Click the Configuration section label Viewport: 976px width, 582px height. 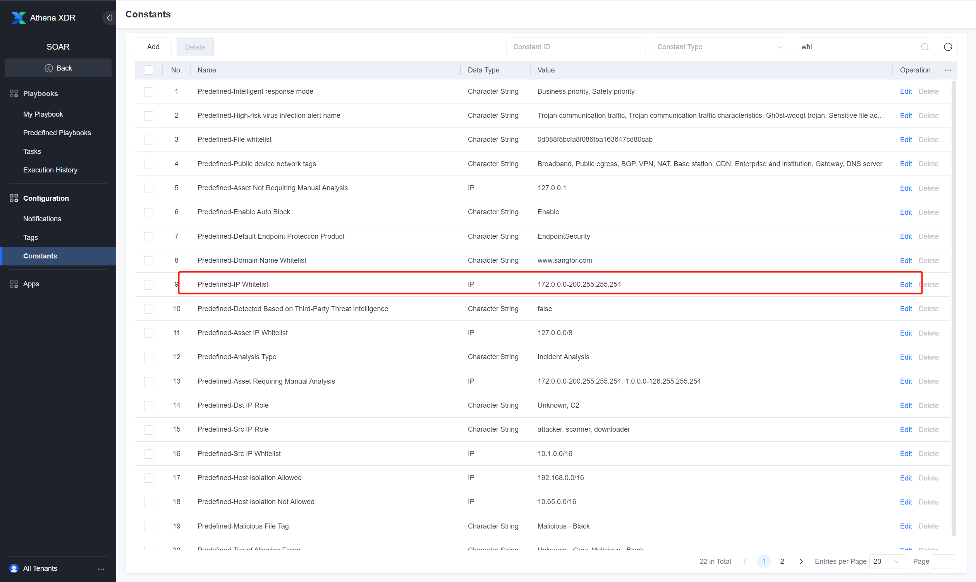click(x=46, y=198)
